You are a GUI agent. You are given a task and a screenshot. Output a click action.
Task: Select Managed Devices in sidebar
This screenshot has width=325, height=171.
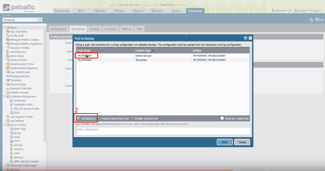pos(19,76)
